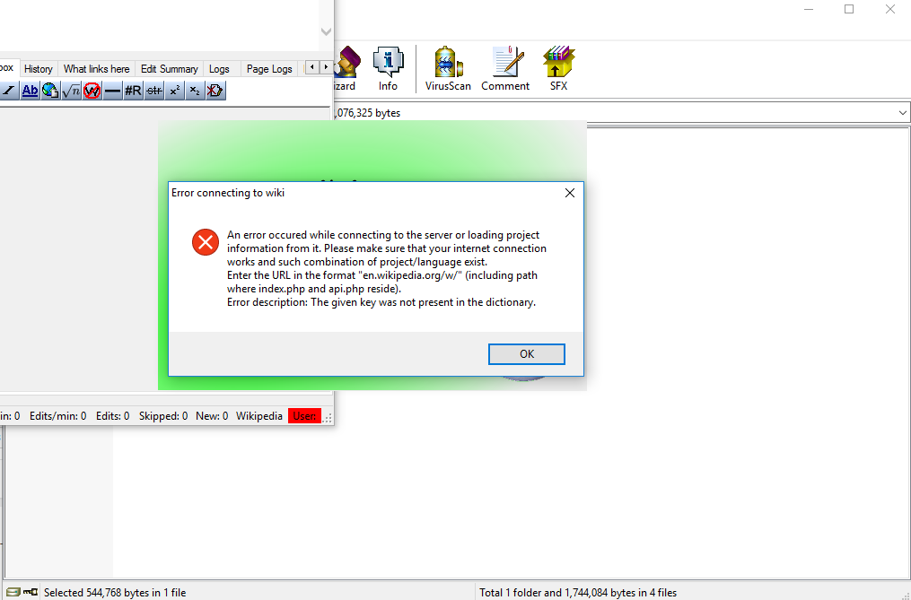
Task: Switch to the History tab
Action: coord(39,68)
